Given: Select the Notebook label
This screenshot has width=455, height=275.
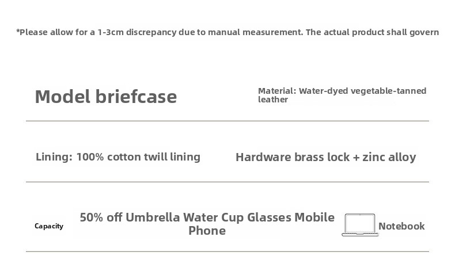Looking at the screenshot, I should click(x=401, y=226).
